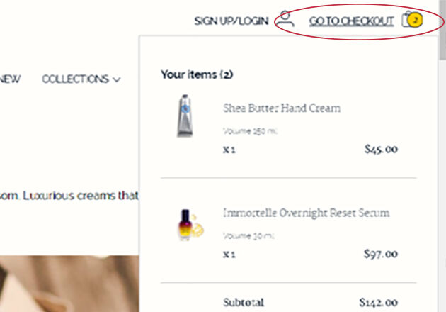446x312 pixels.
Task: Click the $45.00 hand cream price
Action: pyautogui.click(x=381, y=149)
